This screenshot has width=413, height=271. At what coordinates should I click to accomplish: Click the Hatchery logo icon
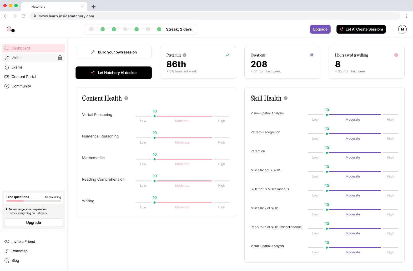tap(11, 29)
